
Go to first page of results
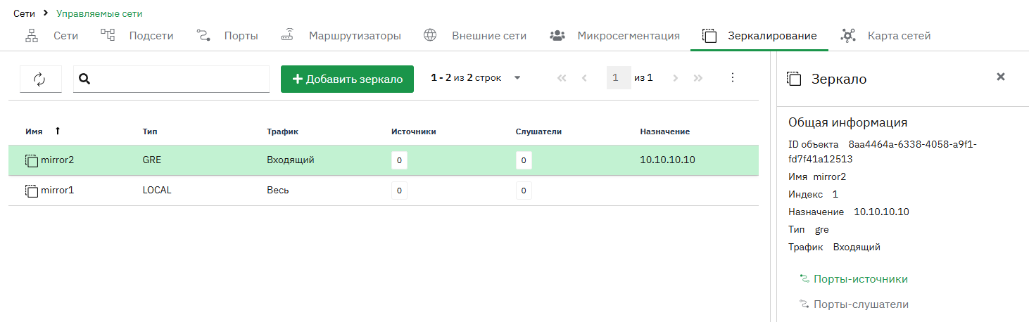[561, 78]
